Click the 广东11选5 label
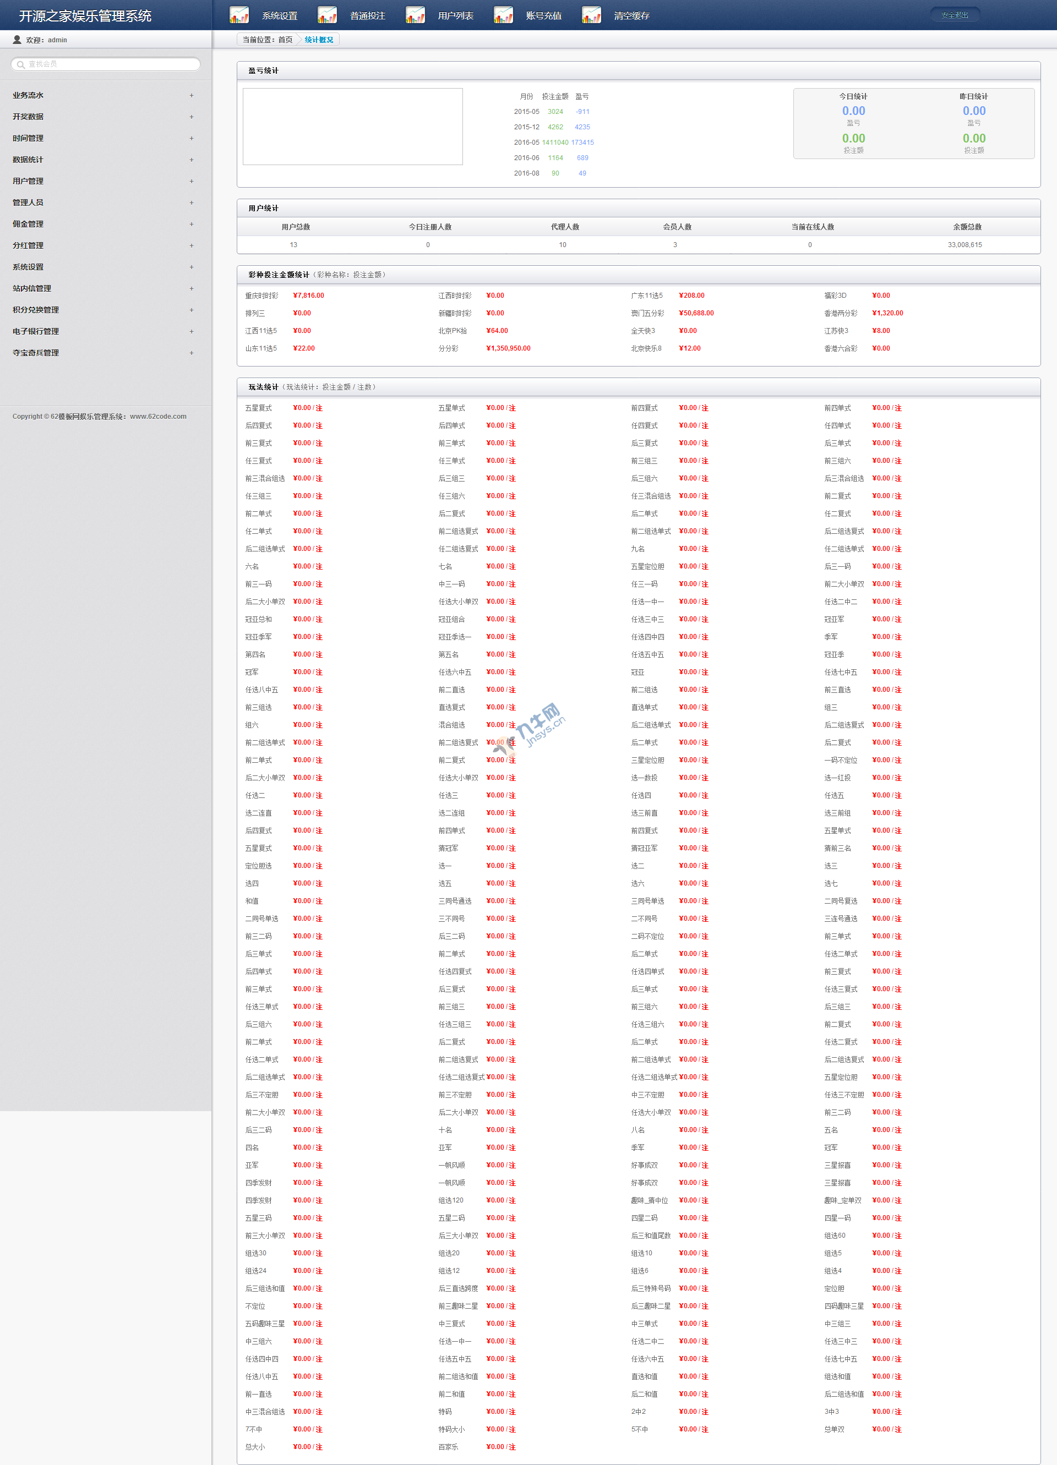This screenshot has height=1465, width=1057. coord(647,296)
